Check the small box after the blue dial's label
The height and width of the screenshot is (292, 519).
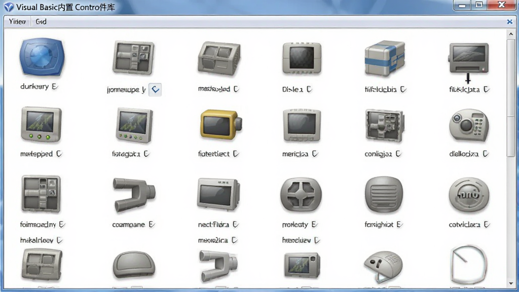click(x=55, y=86)
